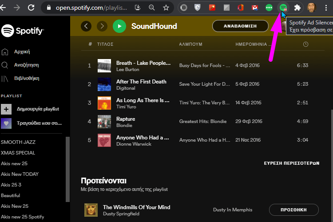Open the Akis new 25 playlist

pos(14,163)
